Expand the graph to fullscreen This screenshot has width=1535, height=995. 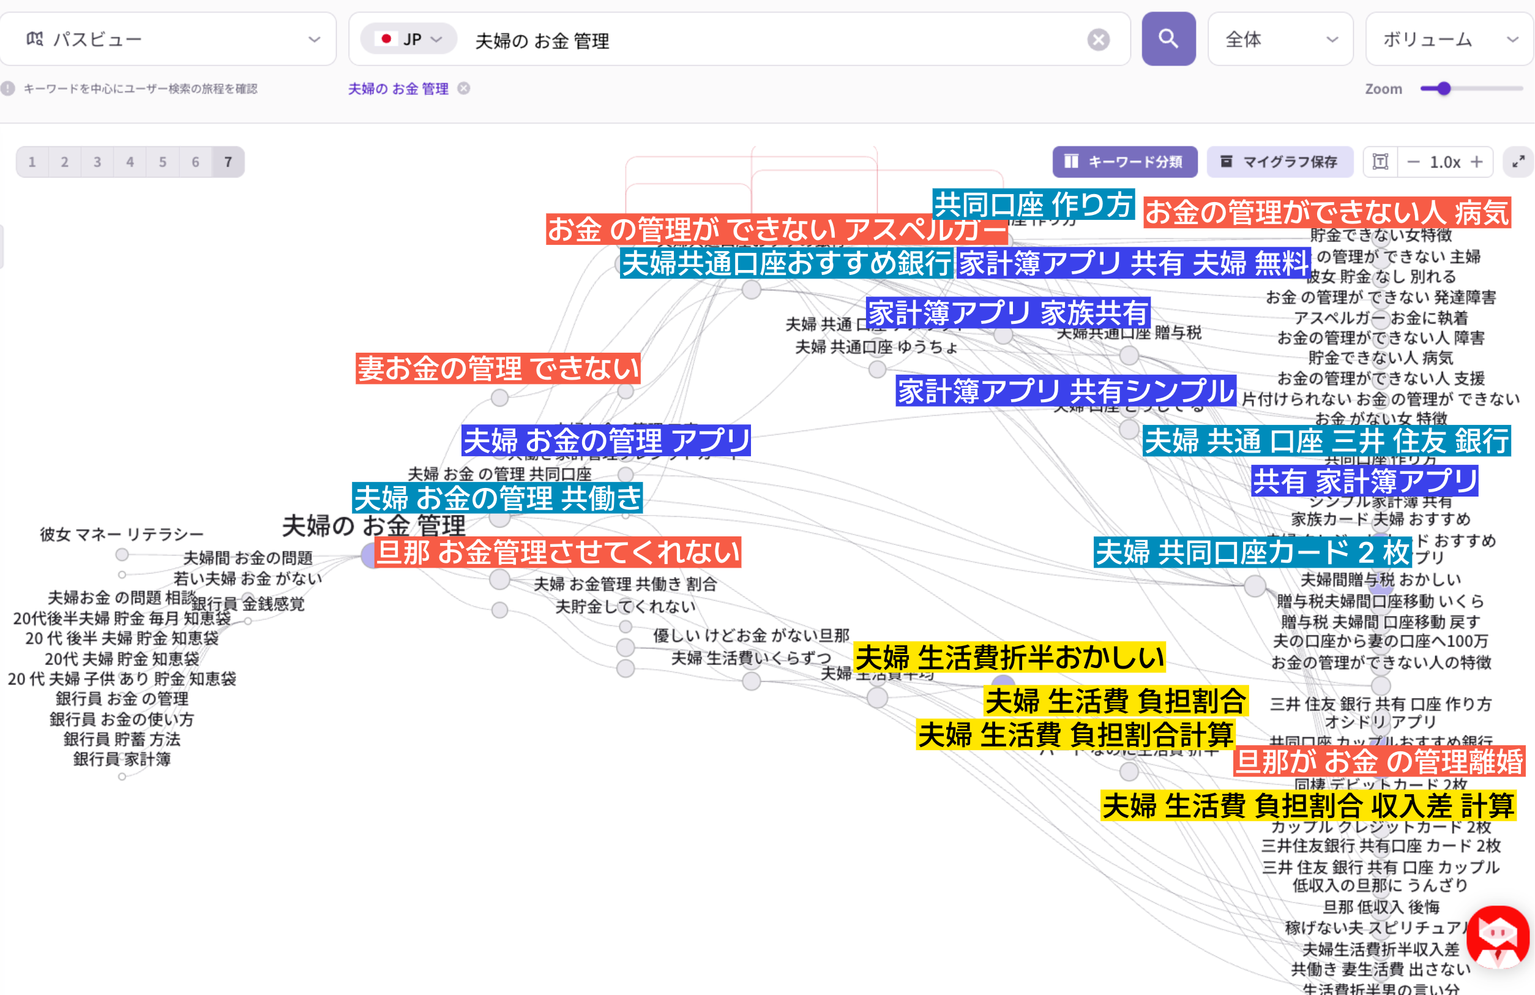tap(1518, 161)
